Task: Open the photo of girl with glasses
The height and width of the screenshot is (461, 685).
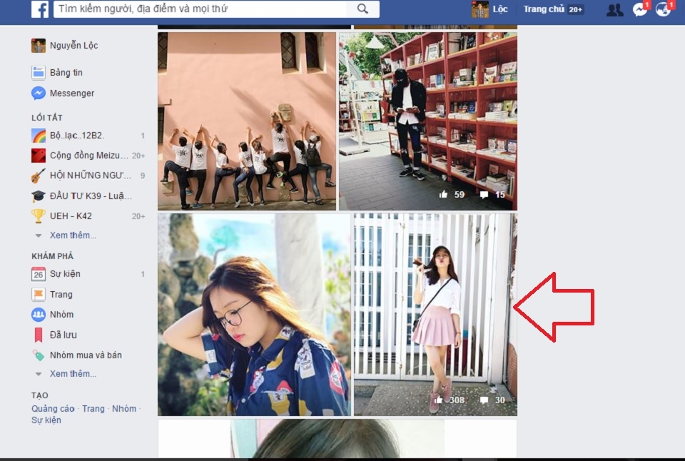Action: tap(254, 315)
